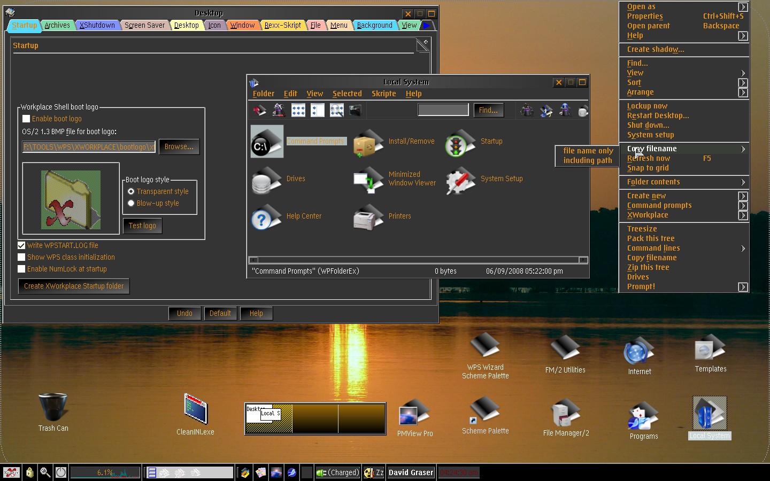770x481 pixels.
Task: Select the Internet desktop folder icon
Action: pyautogui.click(x=640, y=351)
